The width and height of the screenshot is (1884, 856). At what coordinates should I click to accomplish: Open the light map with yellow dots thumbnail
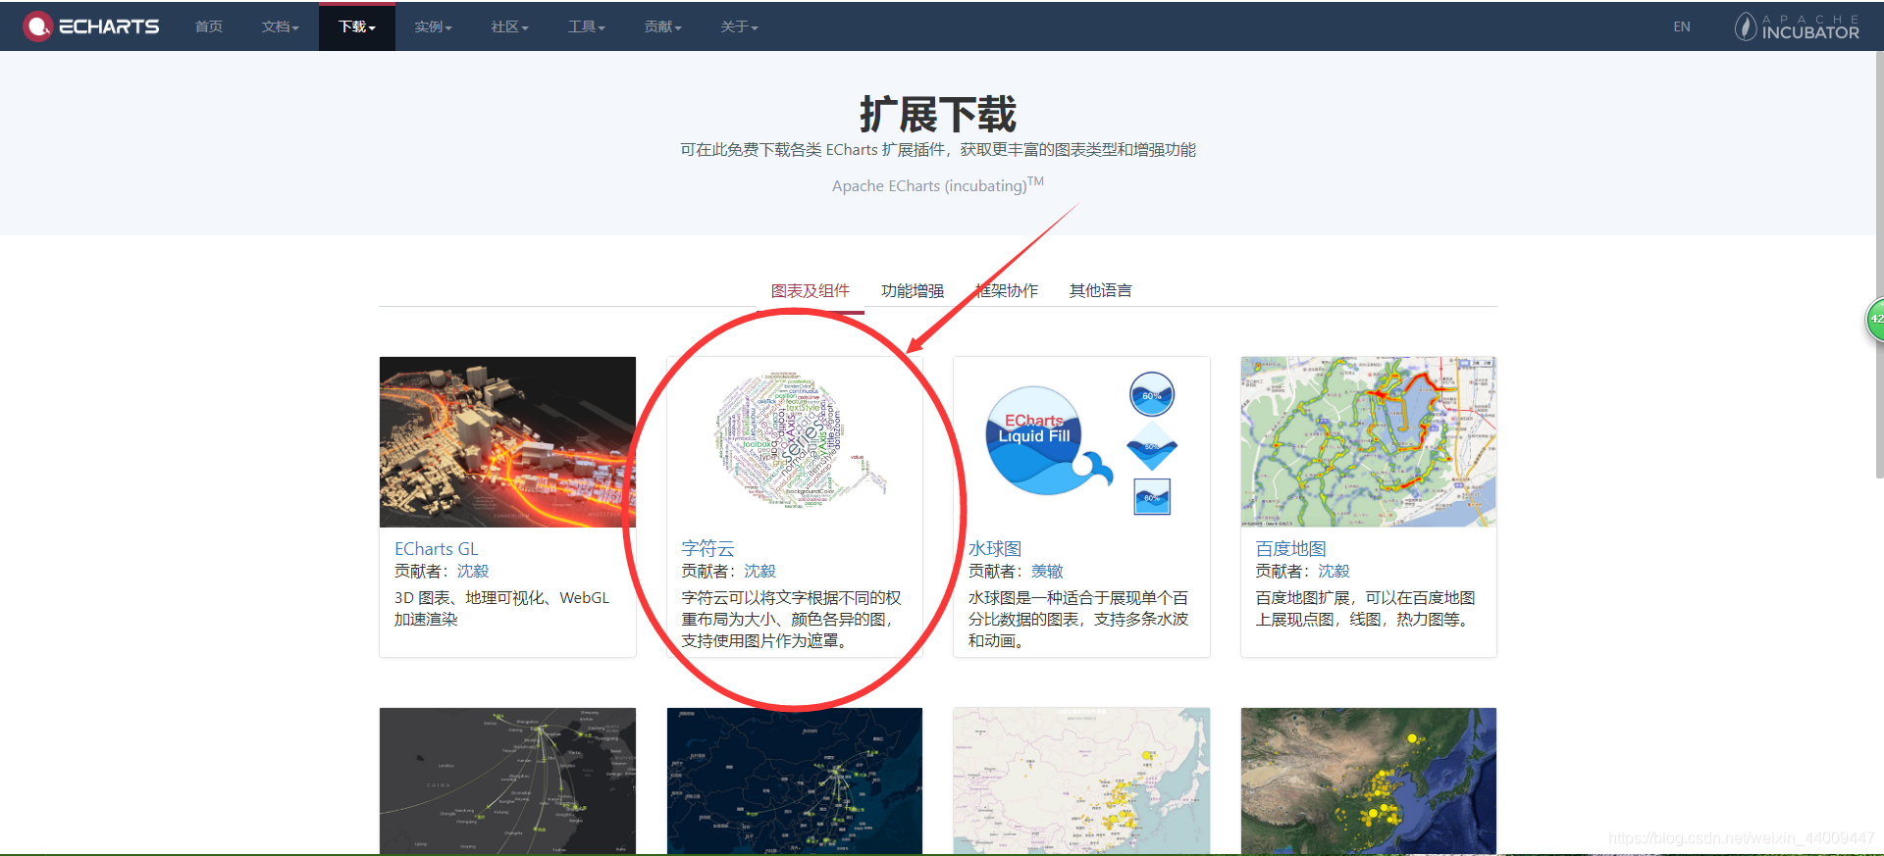(1081, 781)
